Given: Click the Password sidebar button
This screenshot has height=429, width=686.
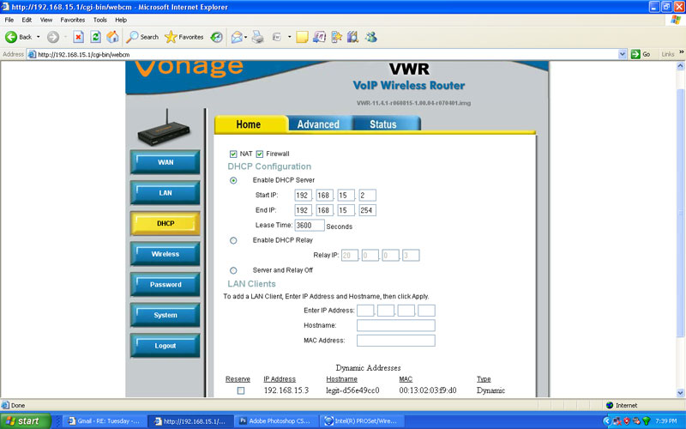Looking at the screenshot, I should point(165,285).
